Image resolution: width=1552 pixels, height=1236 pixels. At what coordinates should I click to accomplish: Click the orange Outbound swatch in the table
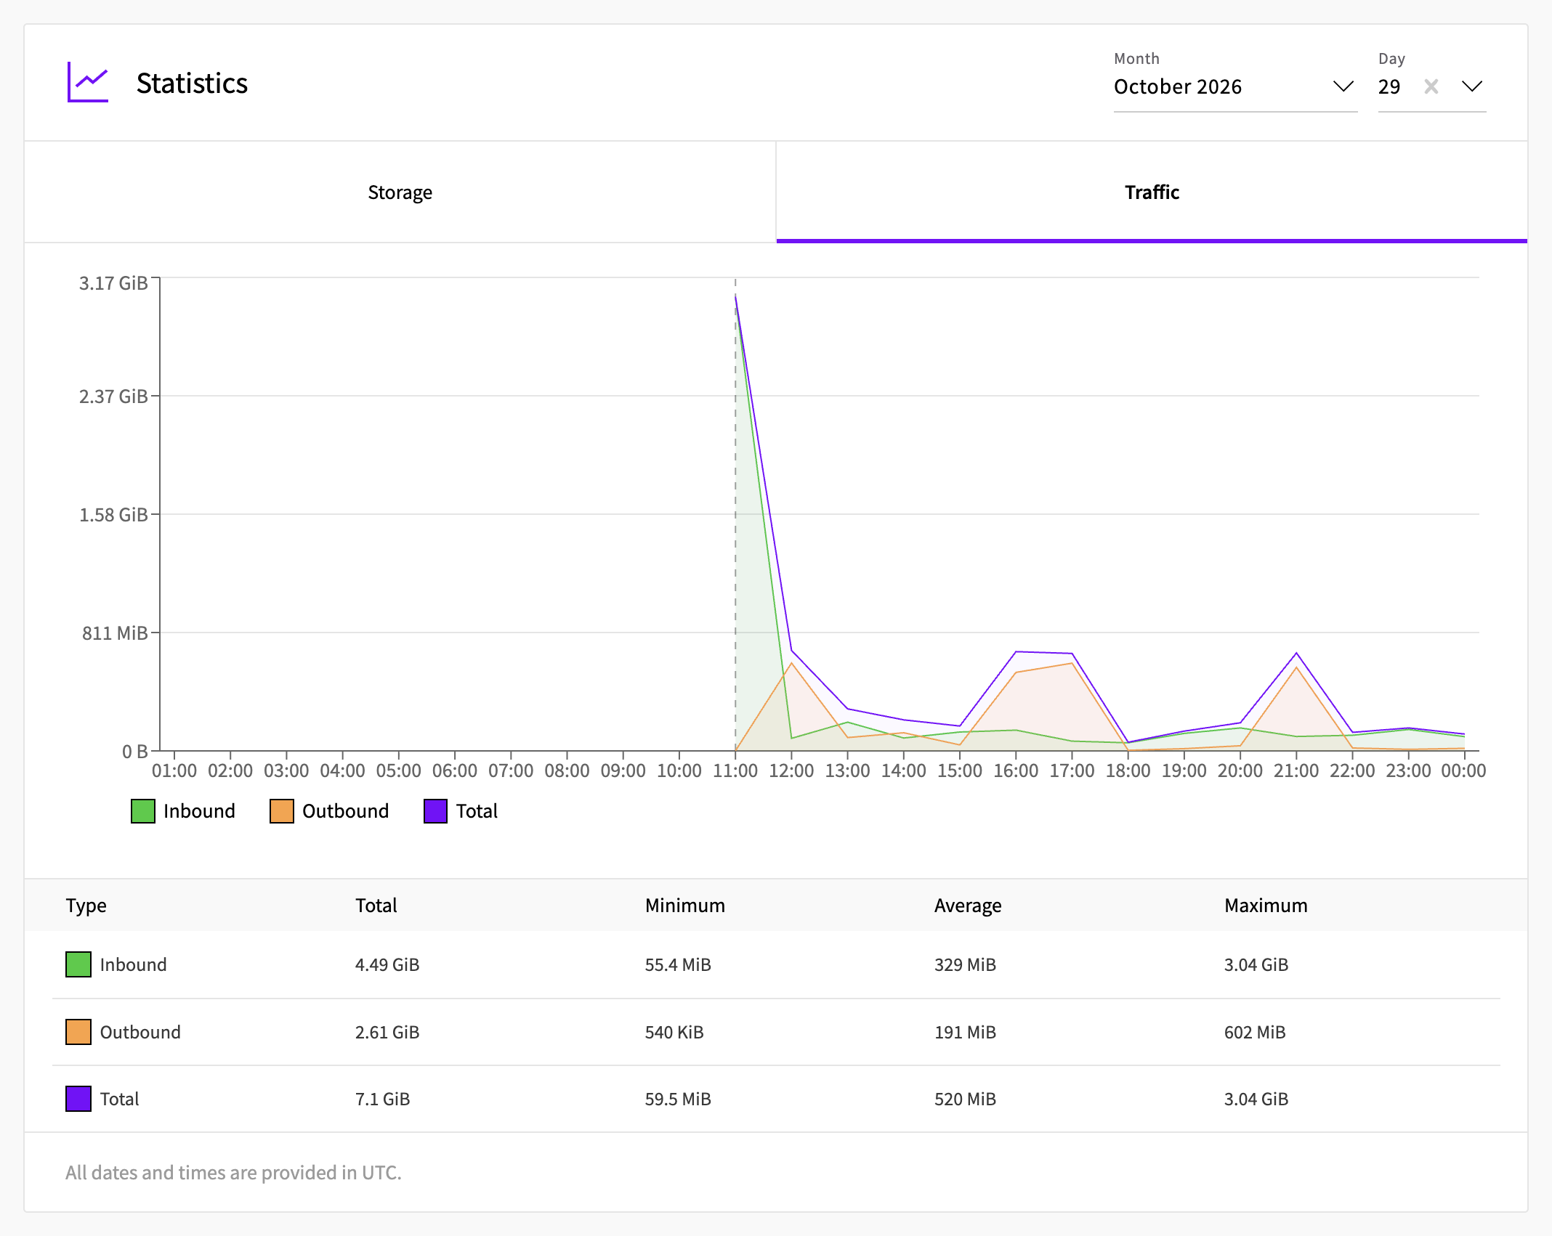tap(78, 1032)
